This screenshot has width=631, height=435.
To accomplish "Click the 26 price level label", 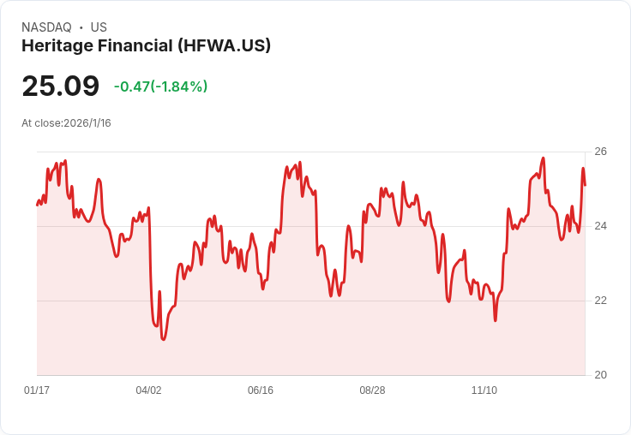I will [x=600, y=152].
